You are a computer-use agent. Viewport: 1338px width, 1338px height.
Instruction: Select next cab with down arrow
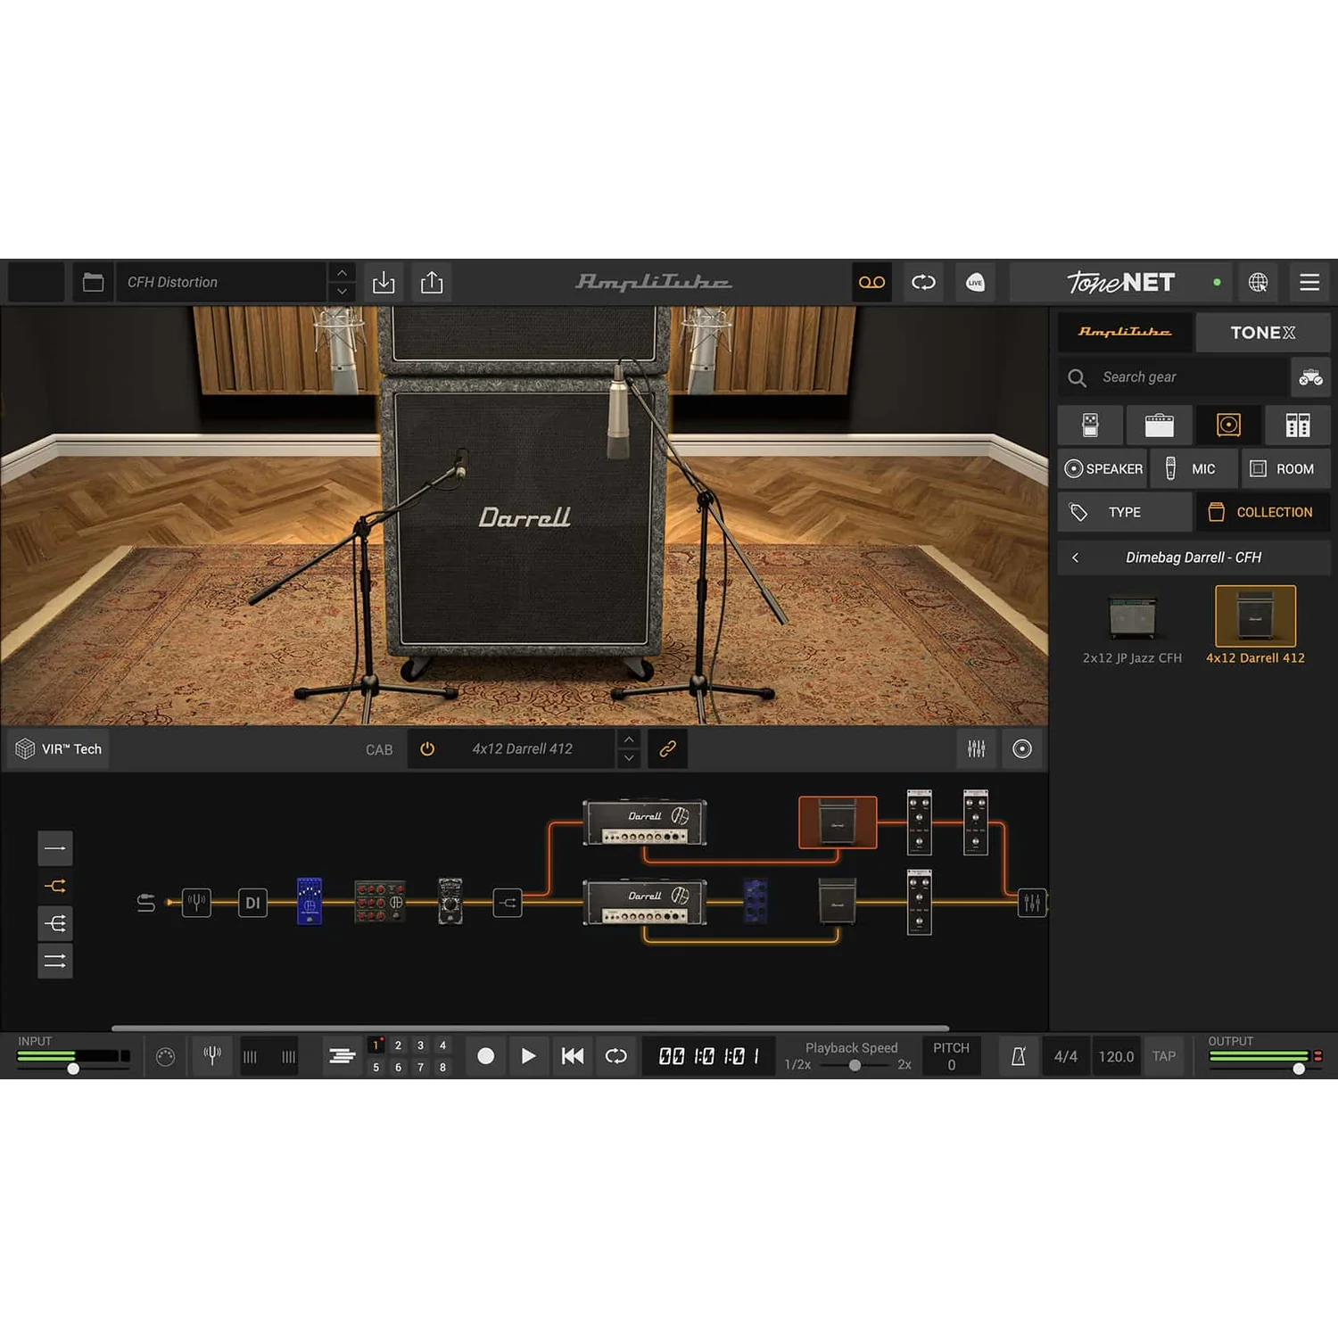[629, 758]
